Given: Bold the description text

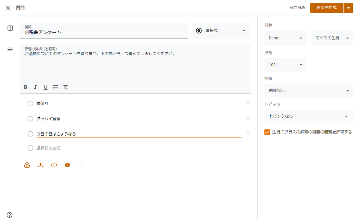Looking at the screenshot, I should (x=25, y=87).
